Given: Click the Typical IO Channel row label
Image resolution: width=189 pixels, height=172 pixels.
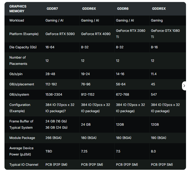Looking at the screenshot, I should click(24, 164).
